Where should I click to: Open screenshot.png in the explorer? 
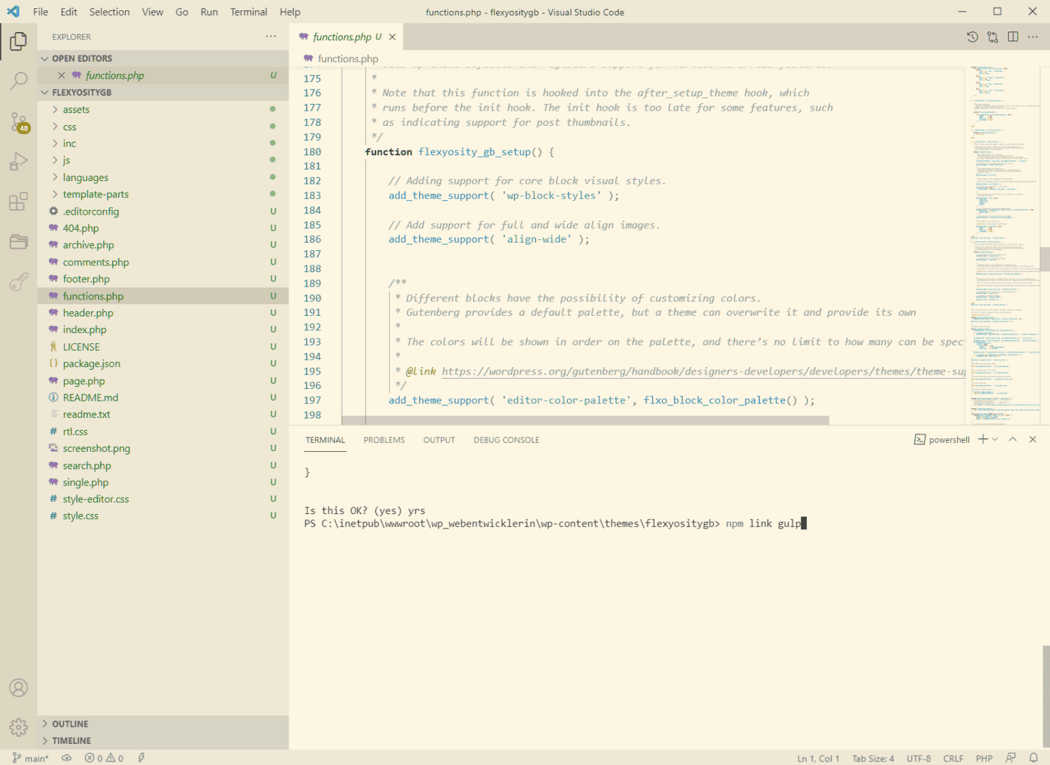coord(163,448)
